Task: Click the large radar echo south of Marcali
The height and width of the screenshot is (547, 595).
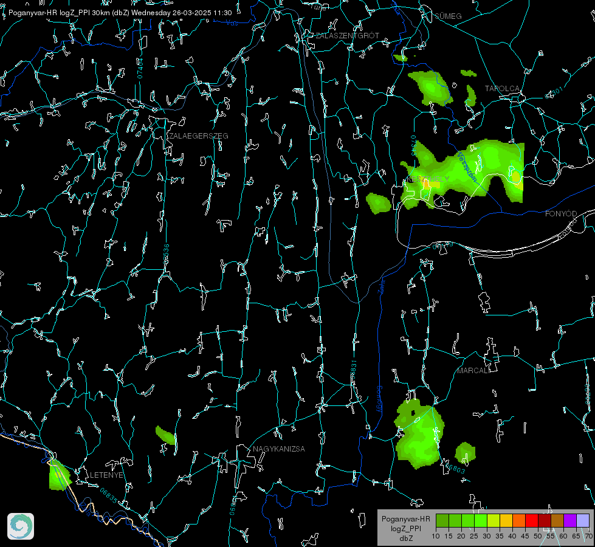Action: 419,434
